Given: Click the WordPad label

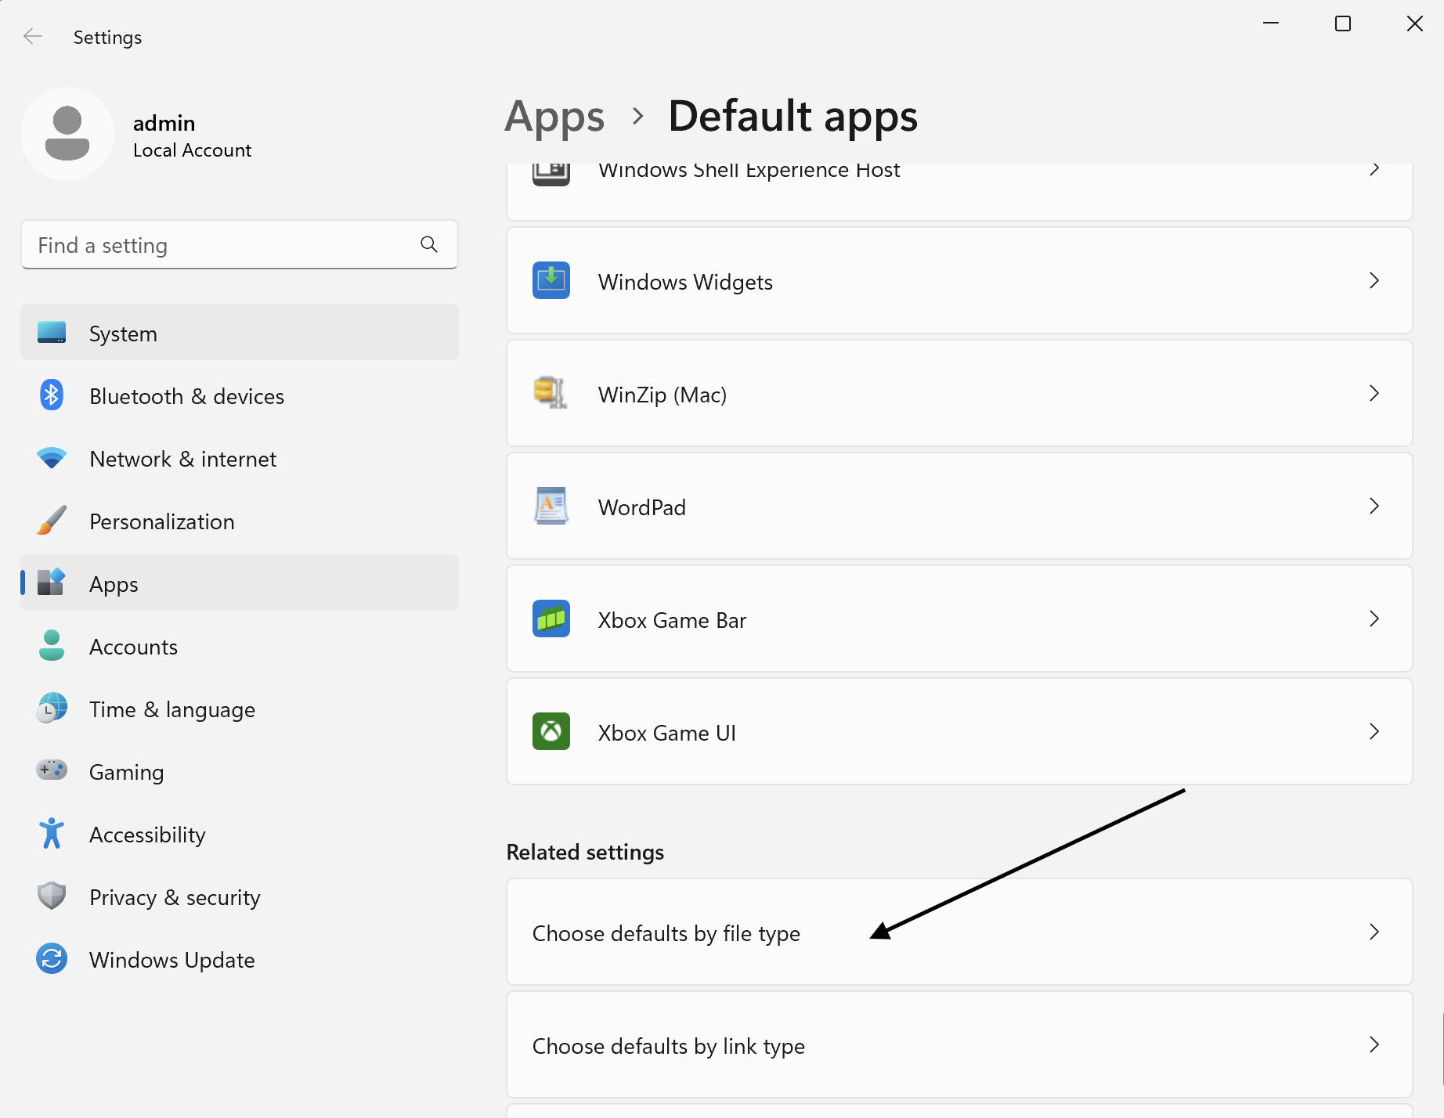Looking at the screenshot, I should (642, 507).
